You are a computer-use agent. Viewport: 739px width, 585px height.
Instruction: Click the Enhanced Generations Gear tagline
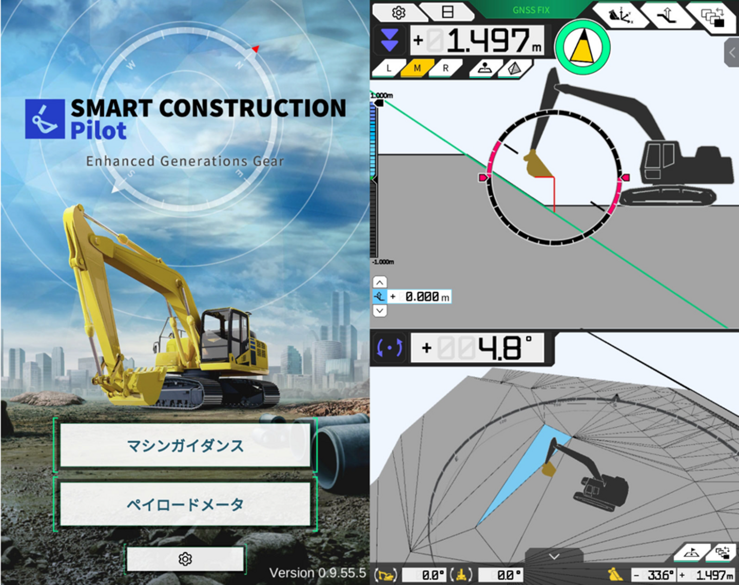185,161
